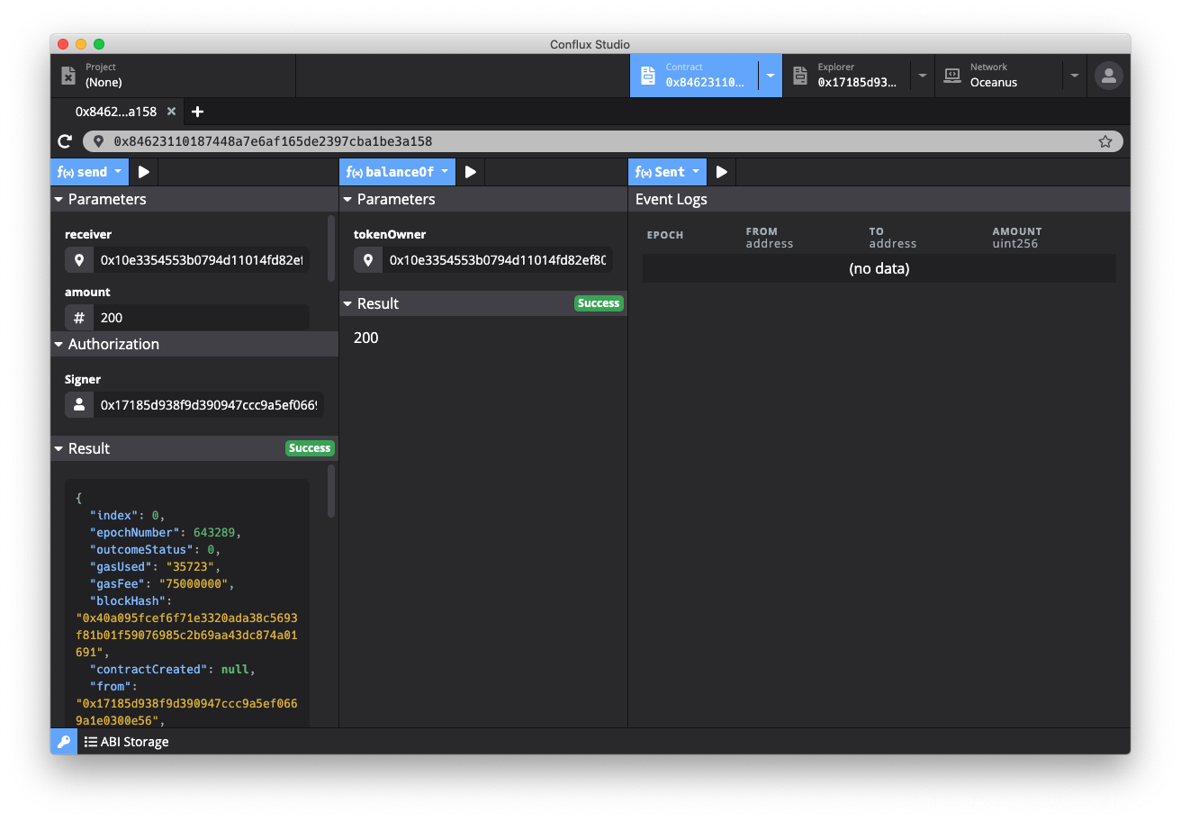Image resolution: width=1181 pixels, height=821 pixels.
Task: Open the balanceOf function dropdown
Action: point(398,172)
